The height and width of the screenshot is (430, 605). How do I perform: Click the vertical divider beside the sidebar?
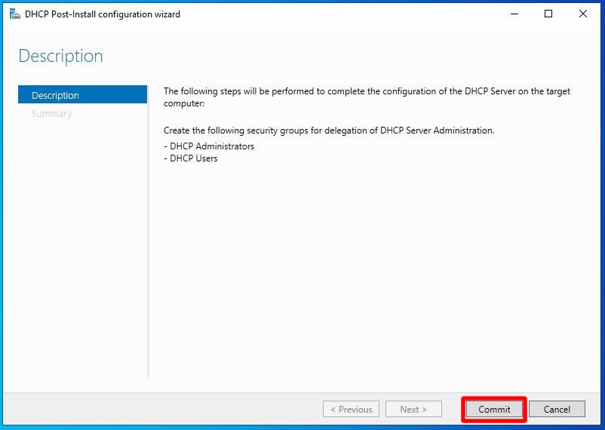click(x=148, y=231)
